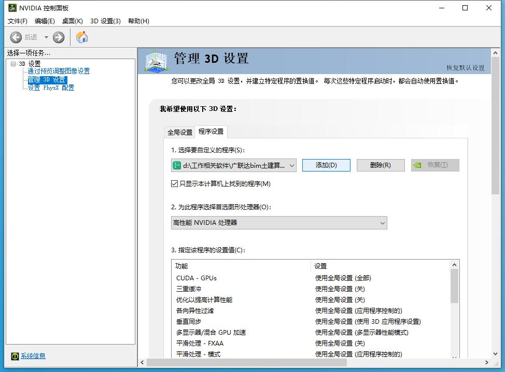This screenshot has width=505, height=372.
Task: Open the 系统信息 link
Action: pos(33,356)
